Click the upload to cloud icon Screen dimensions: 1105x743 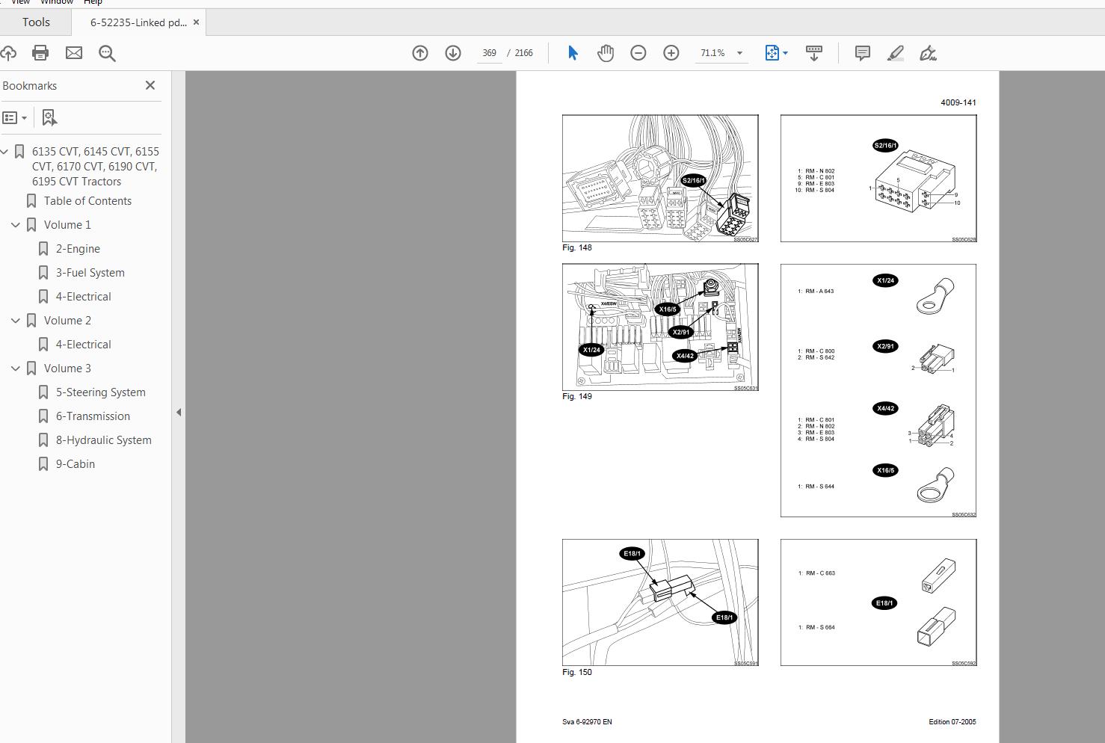coord(8,53)
